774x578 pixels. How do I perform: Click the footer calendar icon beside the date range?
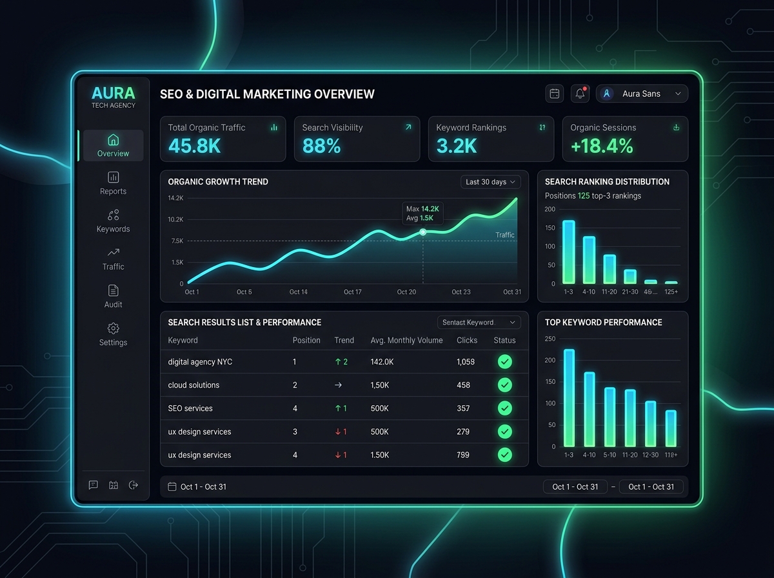pos(172,486)
